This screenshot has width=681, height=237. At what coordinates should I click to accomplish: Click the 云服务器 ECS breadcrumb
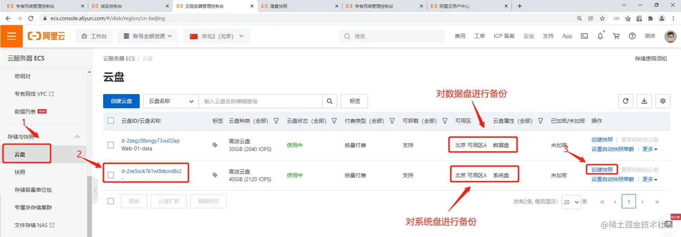point(119,59)
